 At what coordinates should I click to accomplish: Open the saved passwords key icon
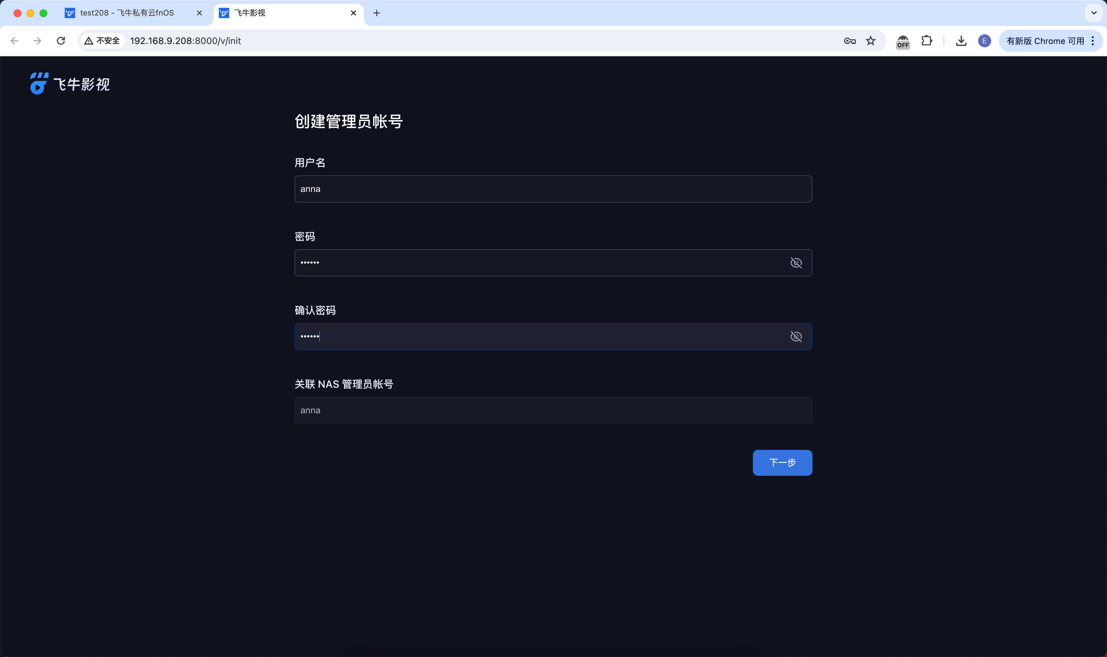click(x=849, y=41)
